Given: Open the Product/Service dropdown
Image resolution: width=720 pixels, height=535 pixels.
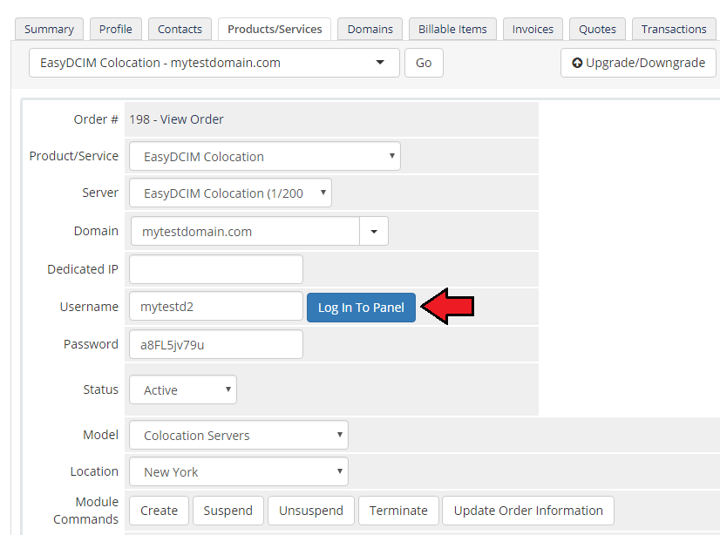Looking at the screenshot, I should tap(265, 157).
